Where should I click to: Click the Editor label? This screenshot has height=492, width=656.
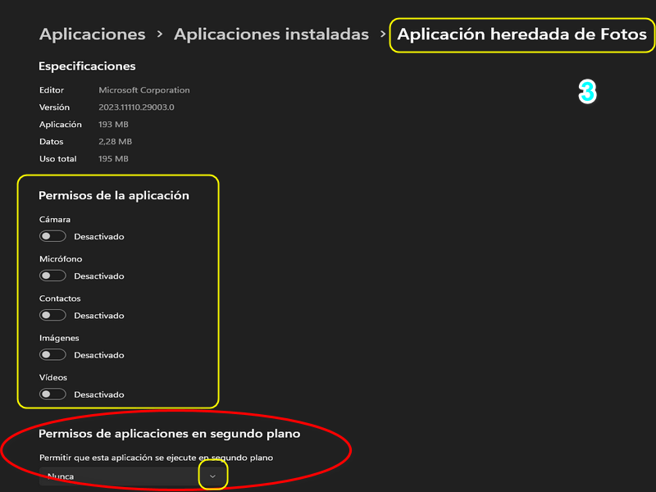tap(52, 90)
